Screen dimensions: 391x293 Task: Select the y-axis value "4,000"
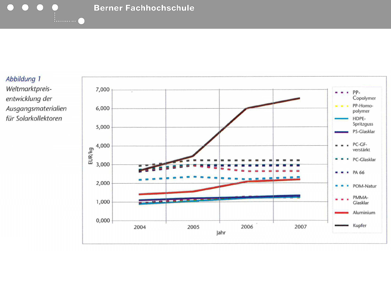(102, 146)
